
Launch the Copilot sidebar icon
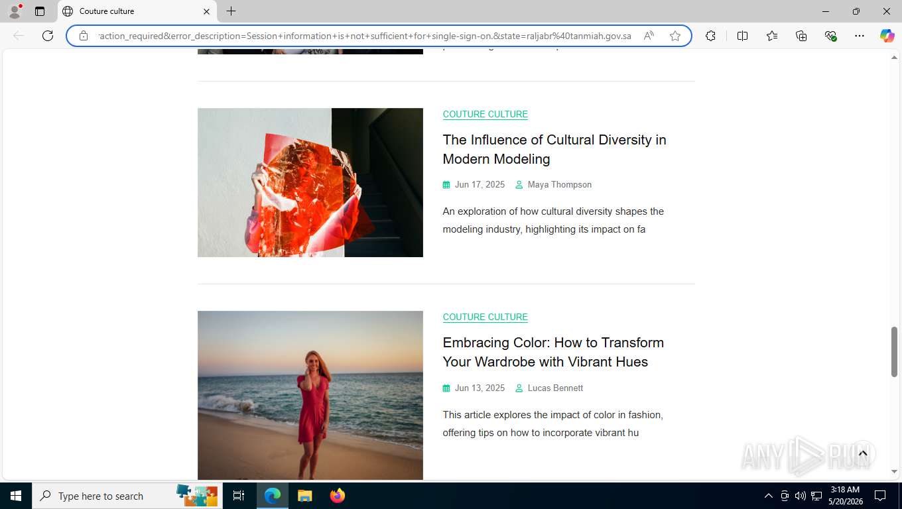click(887, 36)
